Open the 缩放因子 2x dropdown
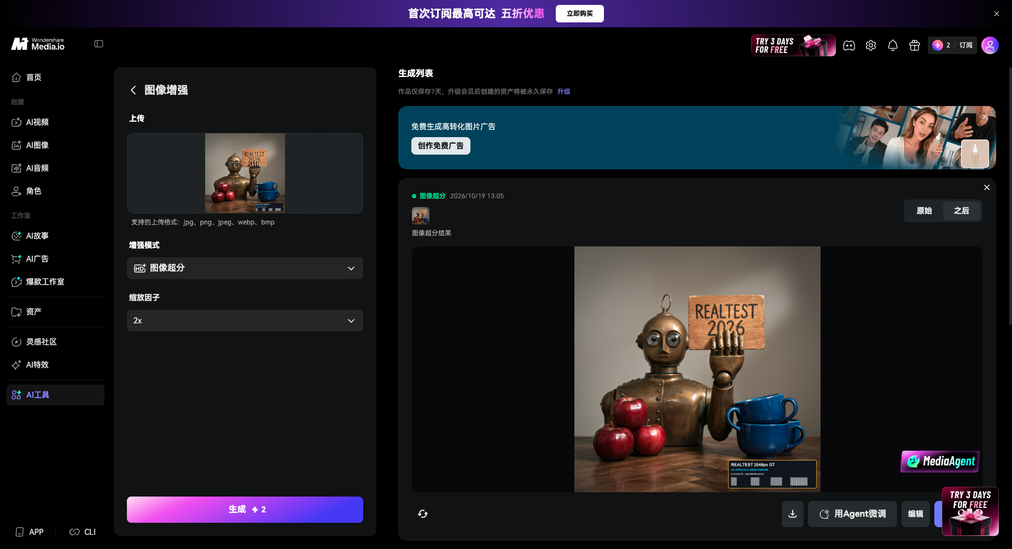 245,321
